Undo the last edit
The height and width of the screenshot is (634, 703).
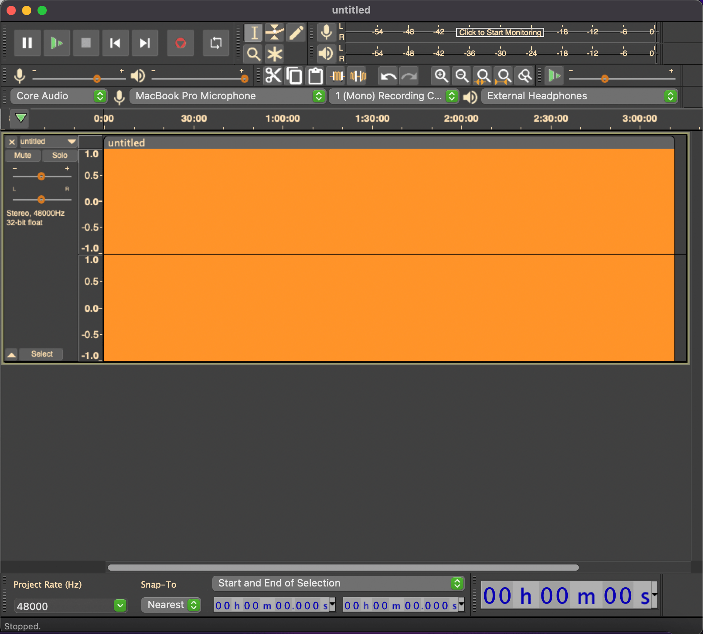point(388,76)
